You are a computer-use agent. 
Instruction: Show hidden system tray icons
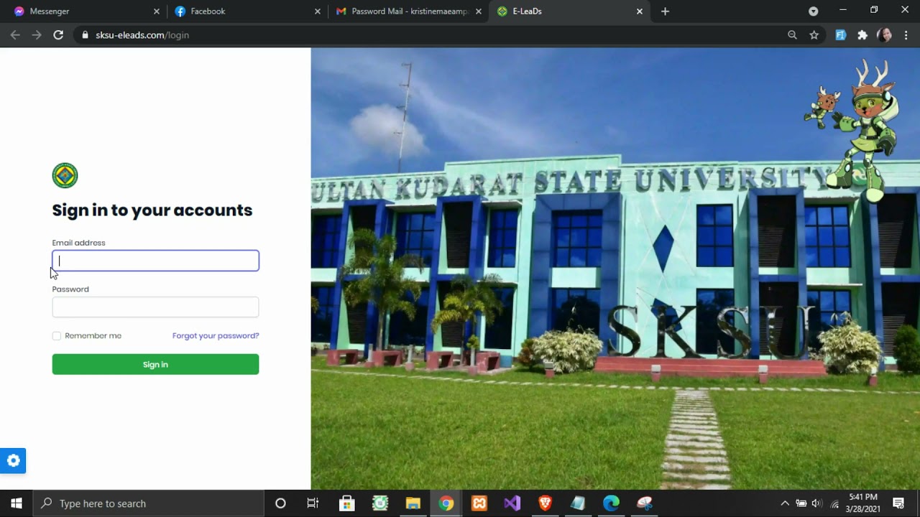click(785, 503)
